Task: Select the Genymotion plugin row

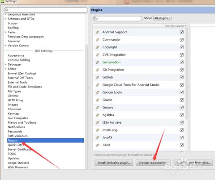Action: 139,62
